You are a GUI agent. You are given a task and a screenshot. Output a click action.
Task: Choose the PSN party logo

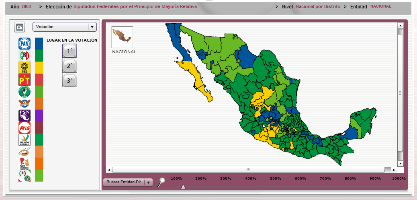(x=25, y=116)
